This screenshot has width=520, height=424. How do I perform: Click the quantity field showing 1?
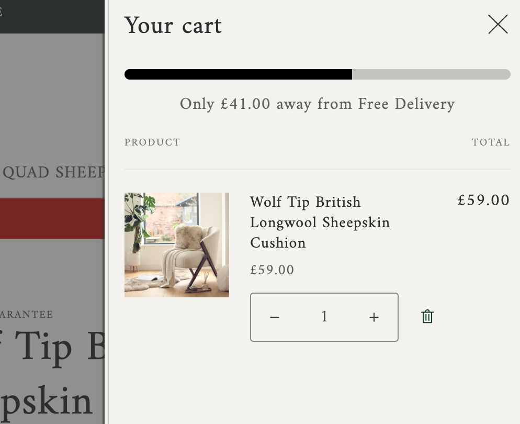[x=324, y=317]
